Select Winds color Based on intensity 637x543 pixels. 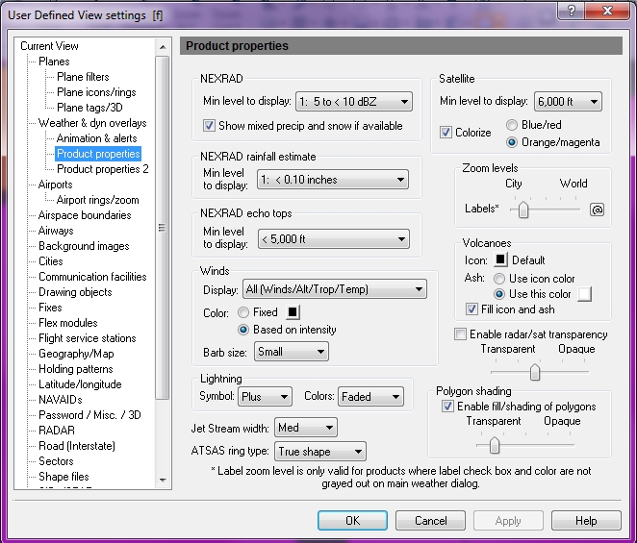pos(242,330)
